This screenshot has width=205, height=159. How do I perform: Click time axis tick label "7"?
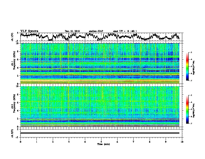(x=134, y=142)
